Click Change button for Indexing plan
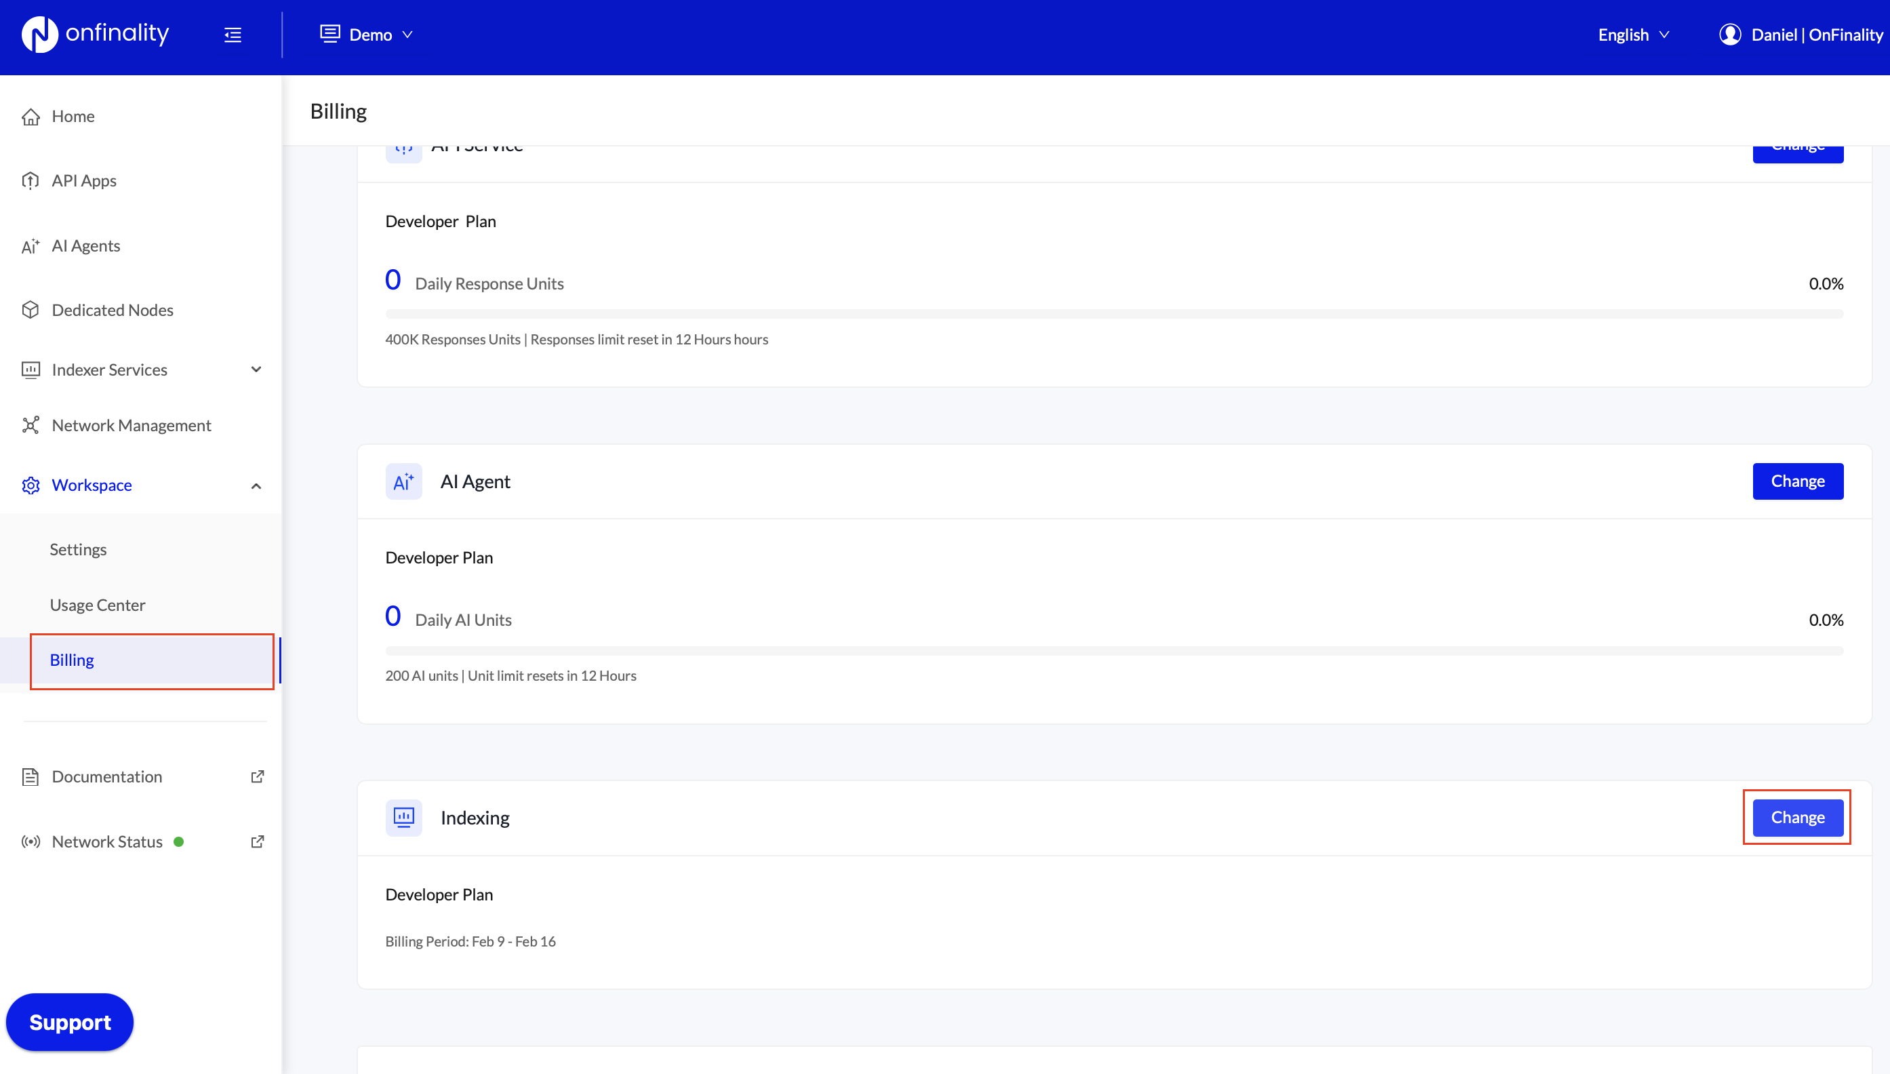 coord(1797,817)
